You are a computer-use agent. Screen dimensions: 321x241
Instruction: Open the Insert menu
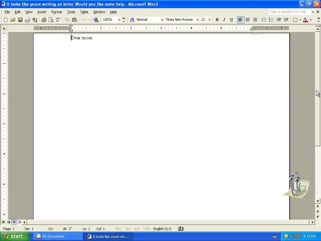pos(42,12)
